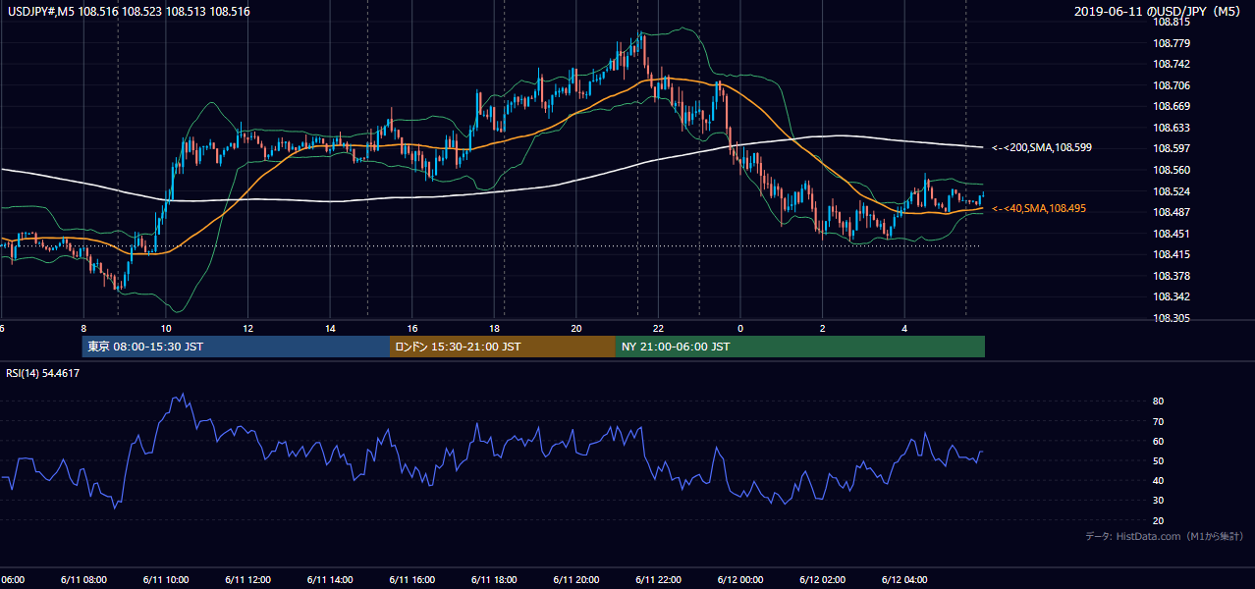Click the 6/11 22:00 date axis label
The height and width of the screenshot is (589, 1255).
(x=658, y=579)
